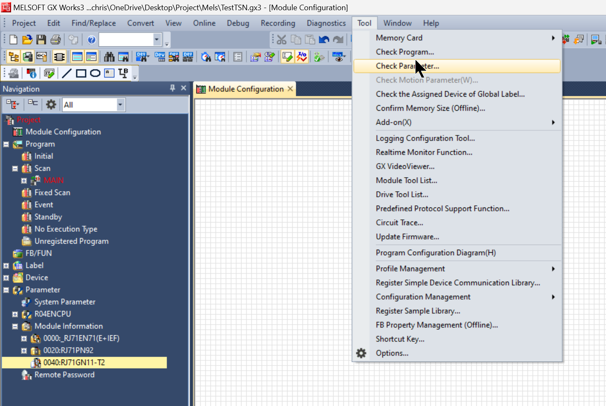Open the All filter dropdown in Navigation
Viewport: 606px width, 406px height.
(120, 104)
